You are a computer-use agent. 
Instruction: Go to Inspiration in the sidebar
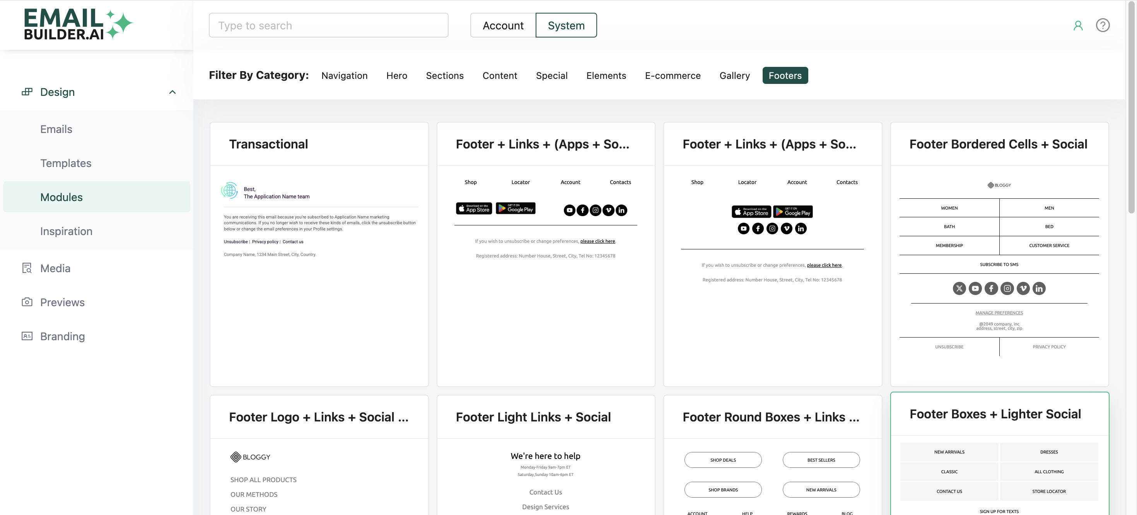click(66, 231)
